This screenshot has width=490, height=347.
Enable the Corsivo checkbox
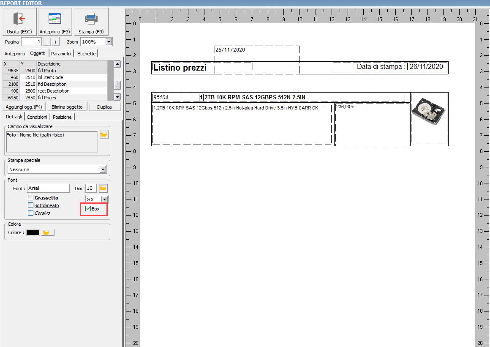[x=30, y=213]
